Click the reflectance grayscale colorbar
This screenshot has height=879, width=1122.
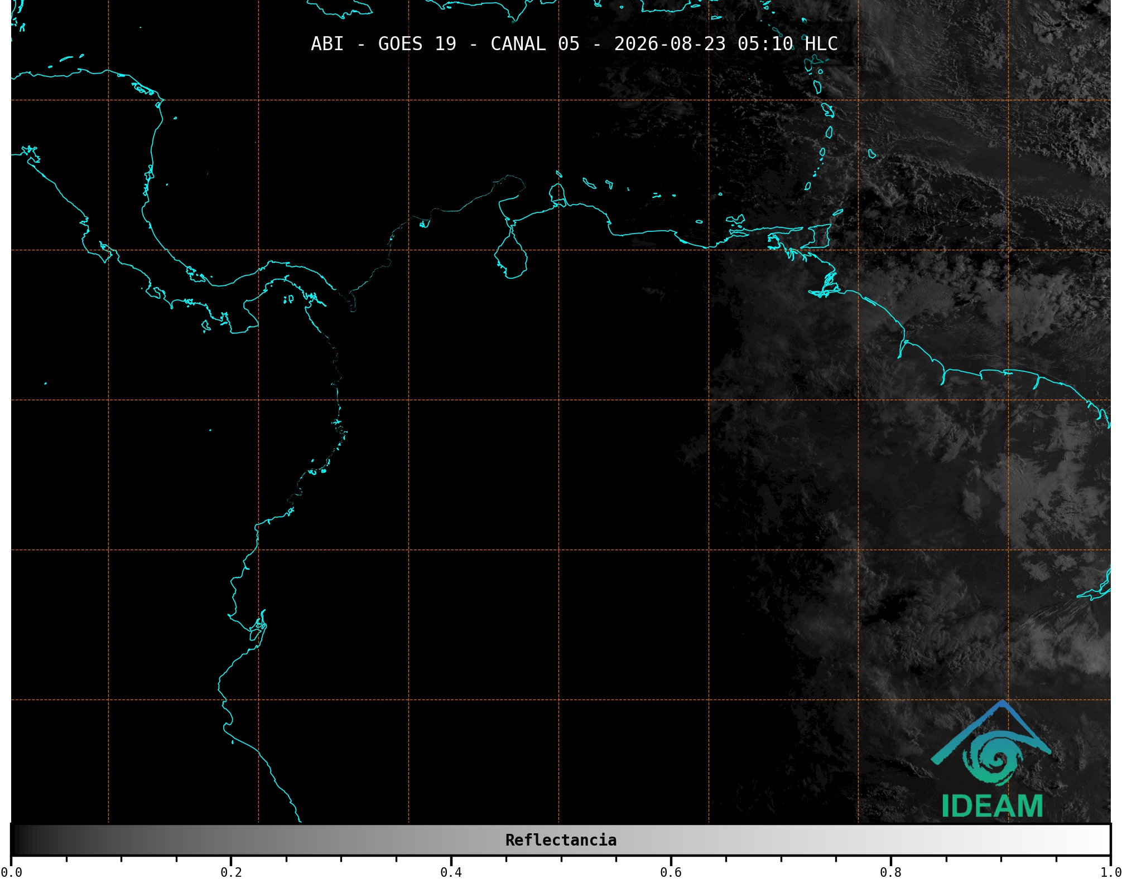561,839
